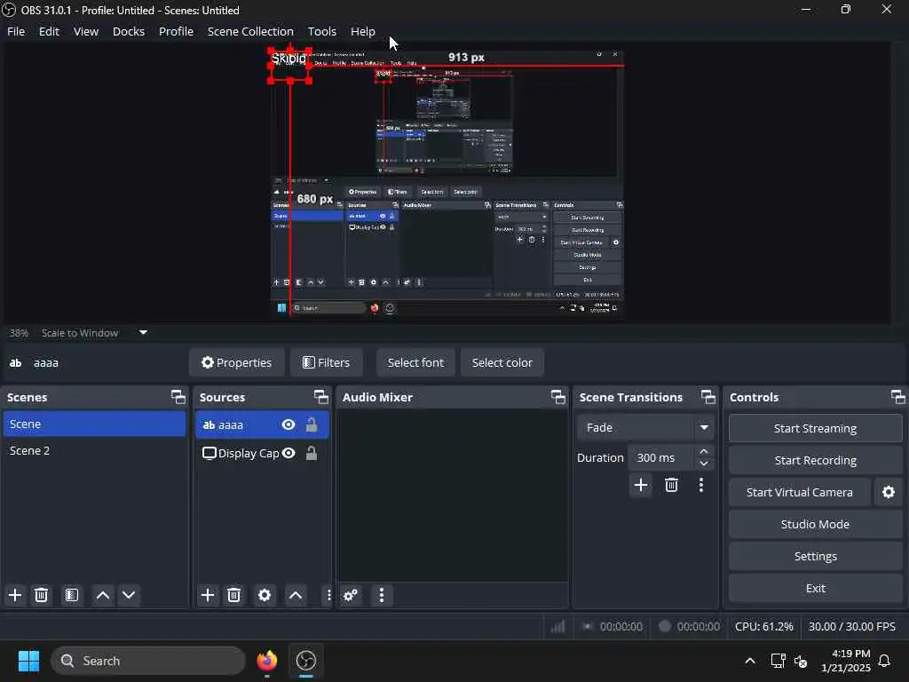Open the clock and date flyout

845,661
